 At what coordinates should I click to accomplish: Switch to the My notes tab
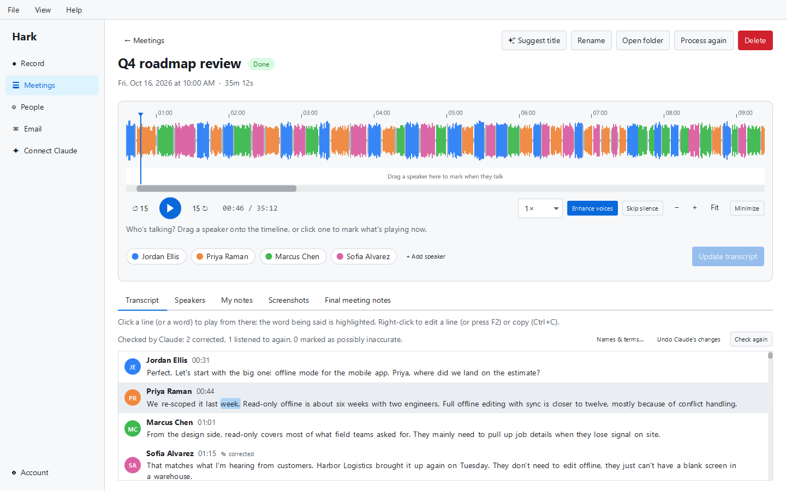click(237, 300)
